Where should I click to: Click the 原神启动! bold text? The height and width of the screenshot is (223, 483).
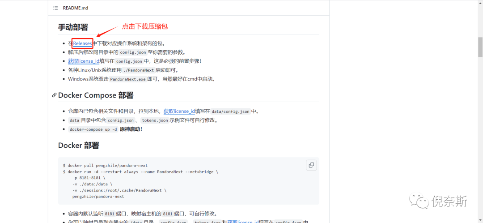(x=131, y=129)
